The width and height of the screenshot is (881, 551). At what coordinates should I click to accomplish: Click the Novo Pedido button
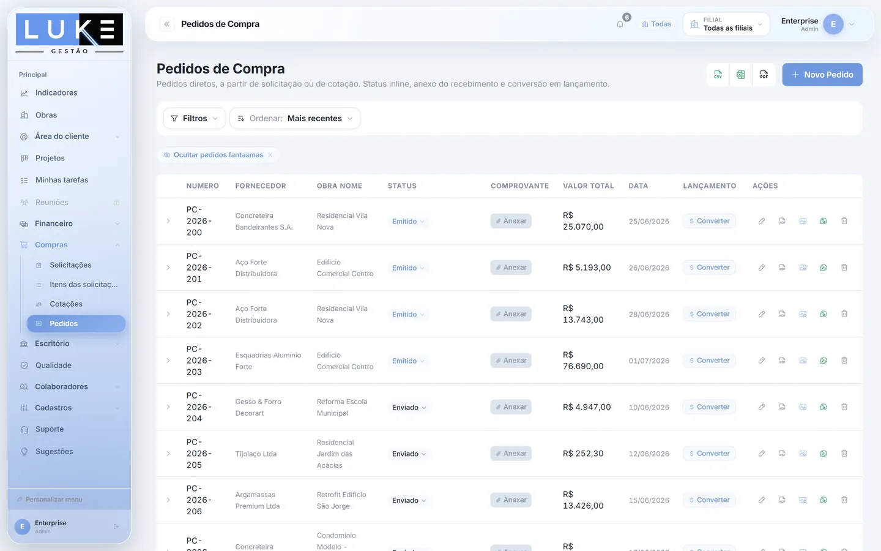click(x=822, y=75)
